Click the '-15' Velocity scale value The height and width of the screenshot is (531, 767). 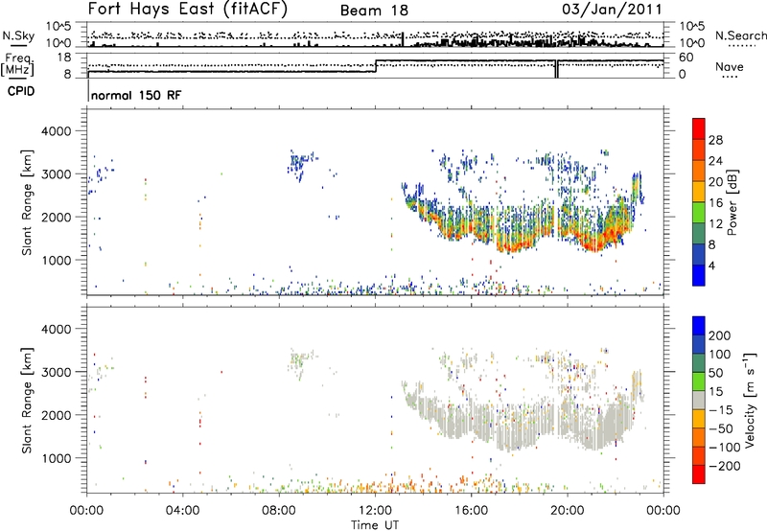click(721, 409)
